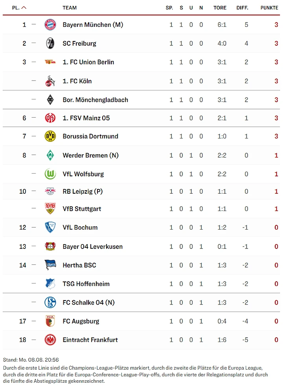Click the TEAM column header
Image resolution: width=287 pixels, height=387 pixels.
tap(70, 8)
